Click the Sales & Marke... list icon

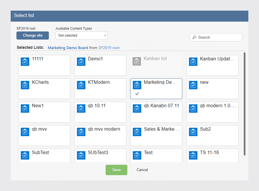coord(137,132)
